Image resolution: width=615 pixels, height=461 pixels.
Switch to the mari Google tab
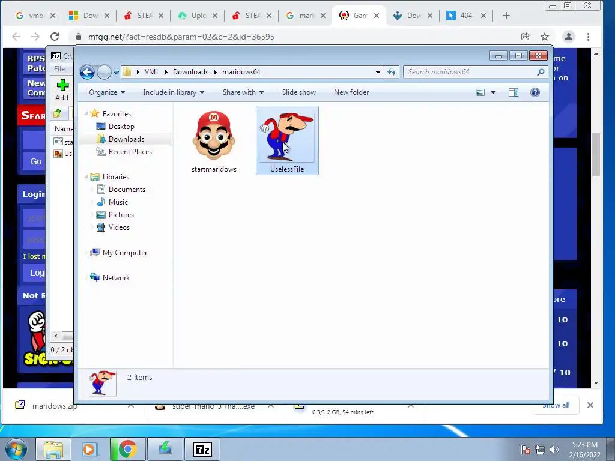click(x=306, y=16)
